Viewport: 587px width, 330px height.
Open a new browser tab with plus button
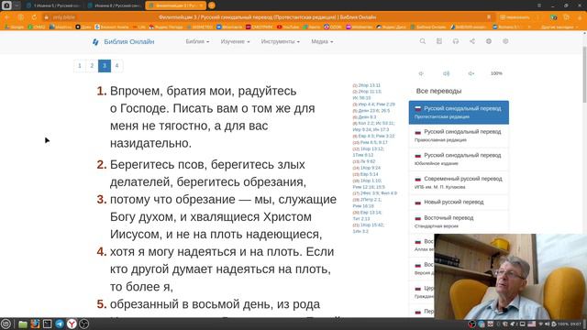click(212, 5)
